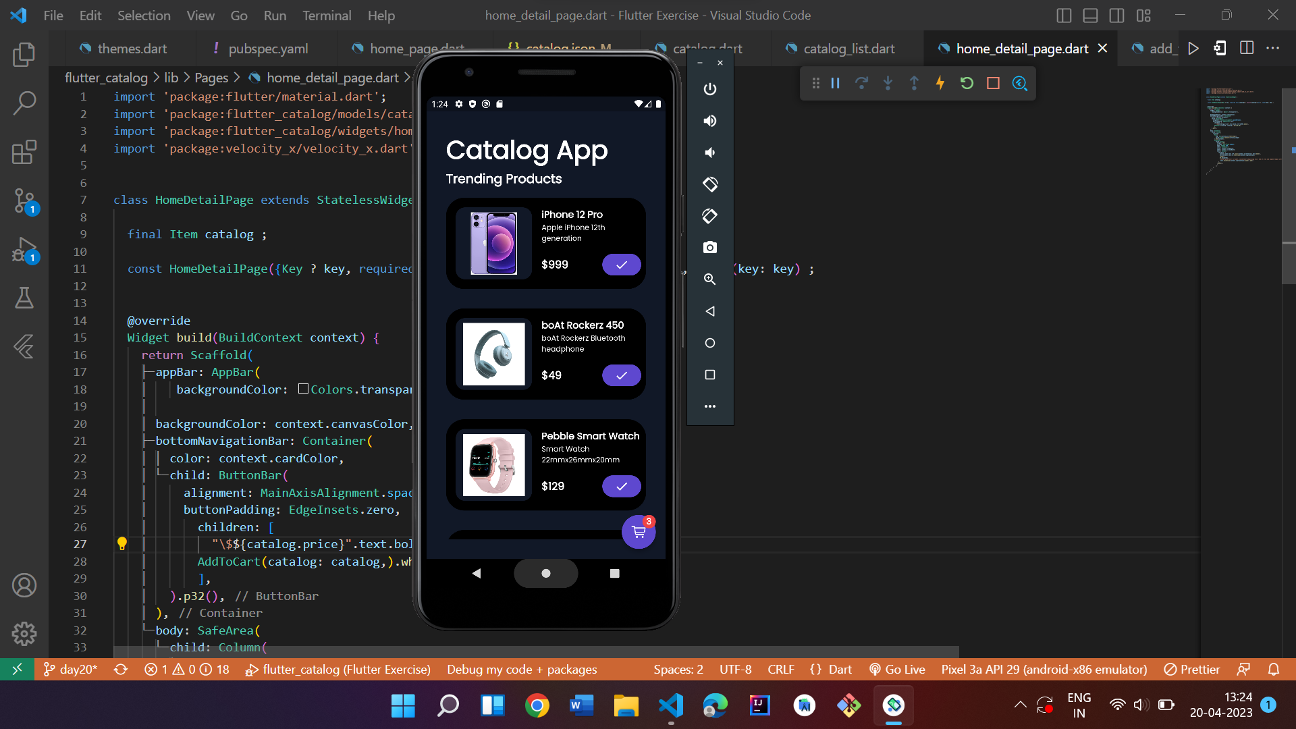Toggle the secondary side bar layout
Viewport: 1296px width, 729px height.
(1116, 16)
